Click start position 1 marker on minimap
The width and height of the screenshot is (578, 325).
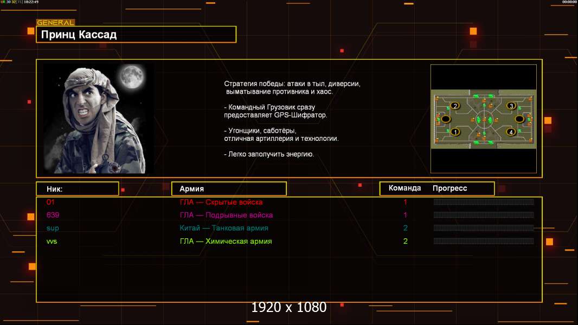pyautogui.click(x=455, y=132)
